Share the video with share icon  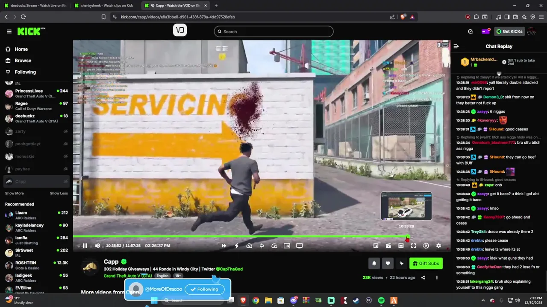tap(423, 278)
